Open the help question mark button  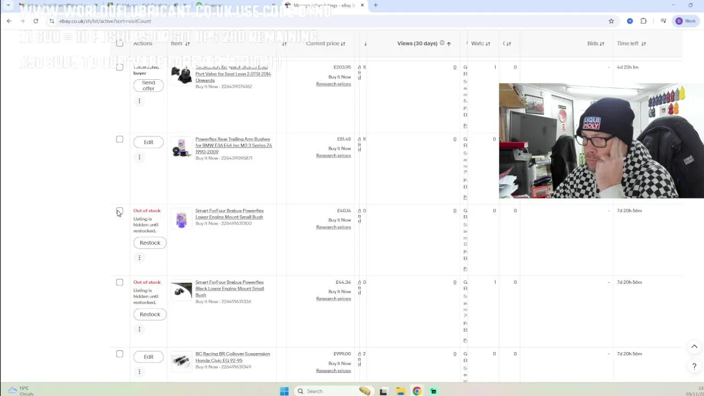click(x=694, y=366)
